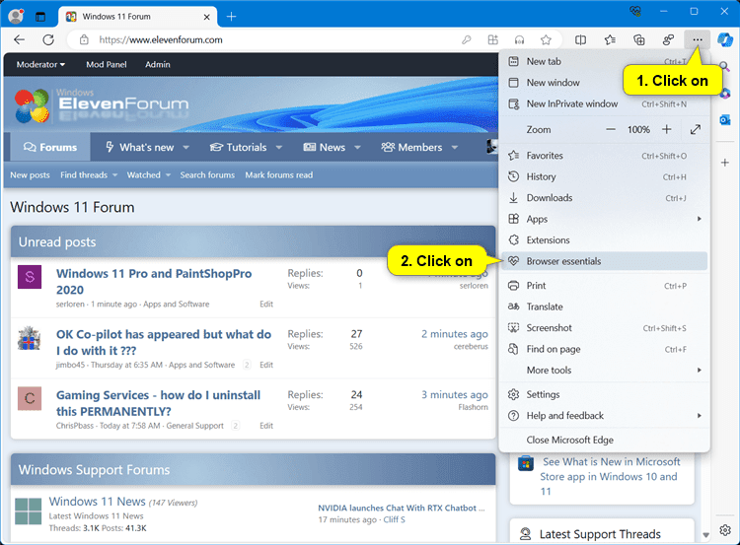Click the apps grid icon in address bar

coord(492,40)
